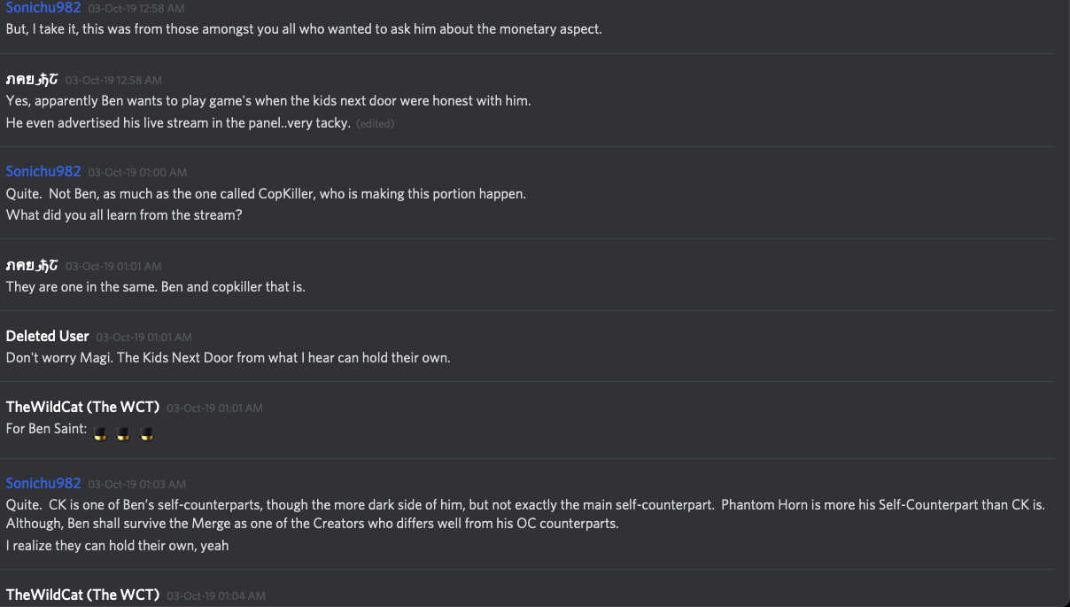Click the 01:00 AM timestamp beside Sonichu982

(137, 172)
